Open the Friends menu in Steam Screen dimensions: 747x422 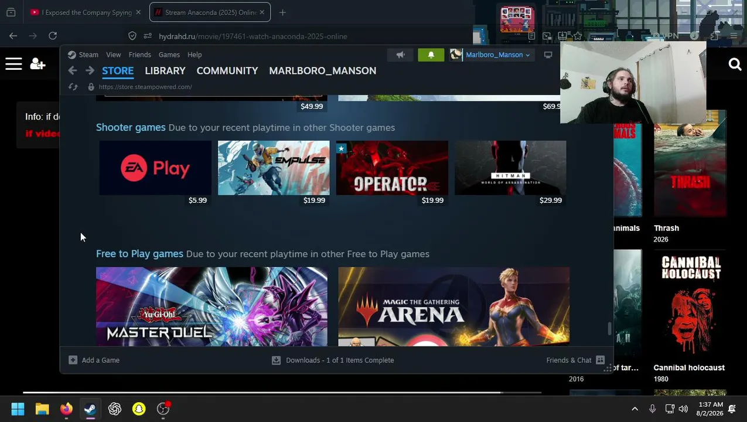point(139,55)
